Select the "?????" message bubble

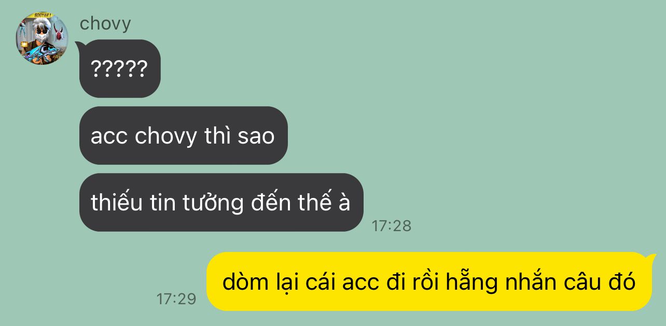[x=120, y=68]
